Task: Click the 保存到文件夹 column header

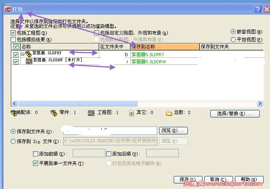Action: (x=231, y=47)
